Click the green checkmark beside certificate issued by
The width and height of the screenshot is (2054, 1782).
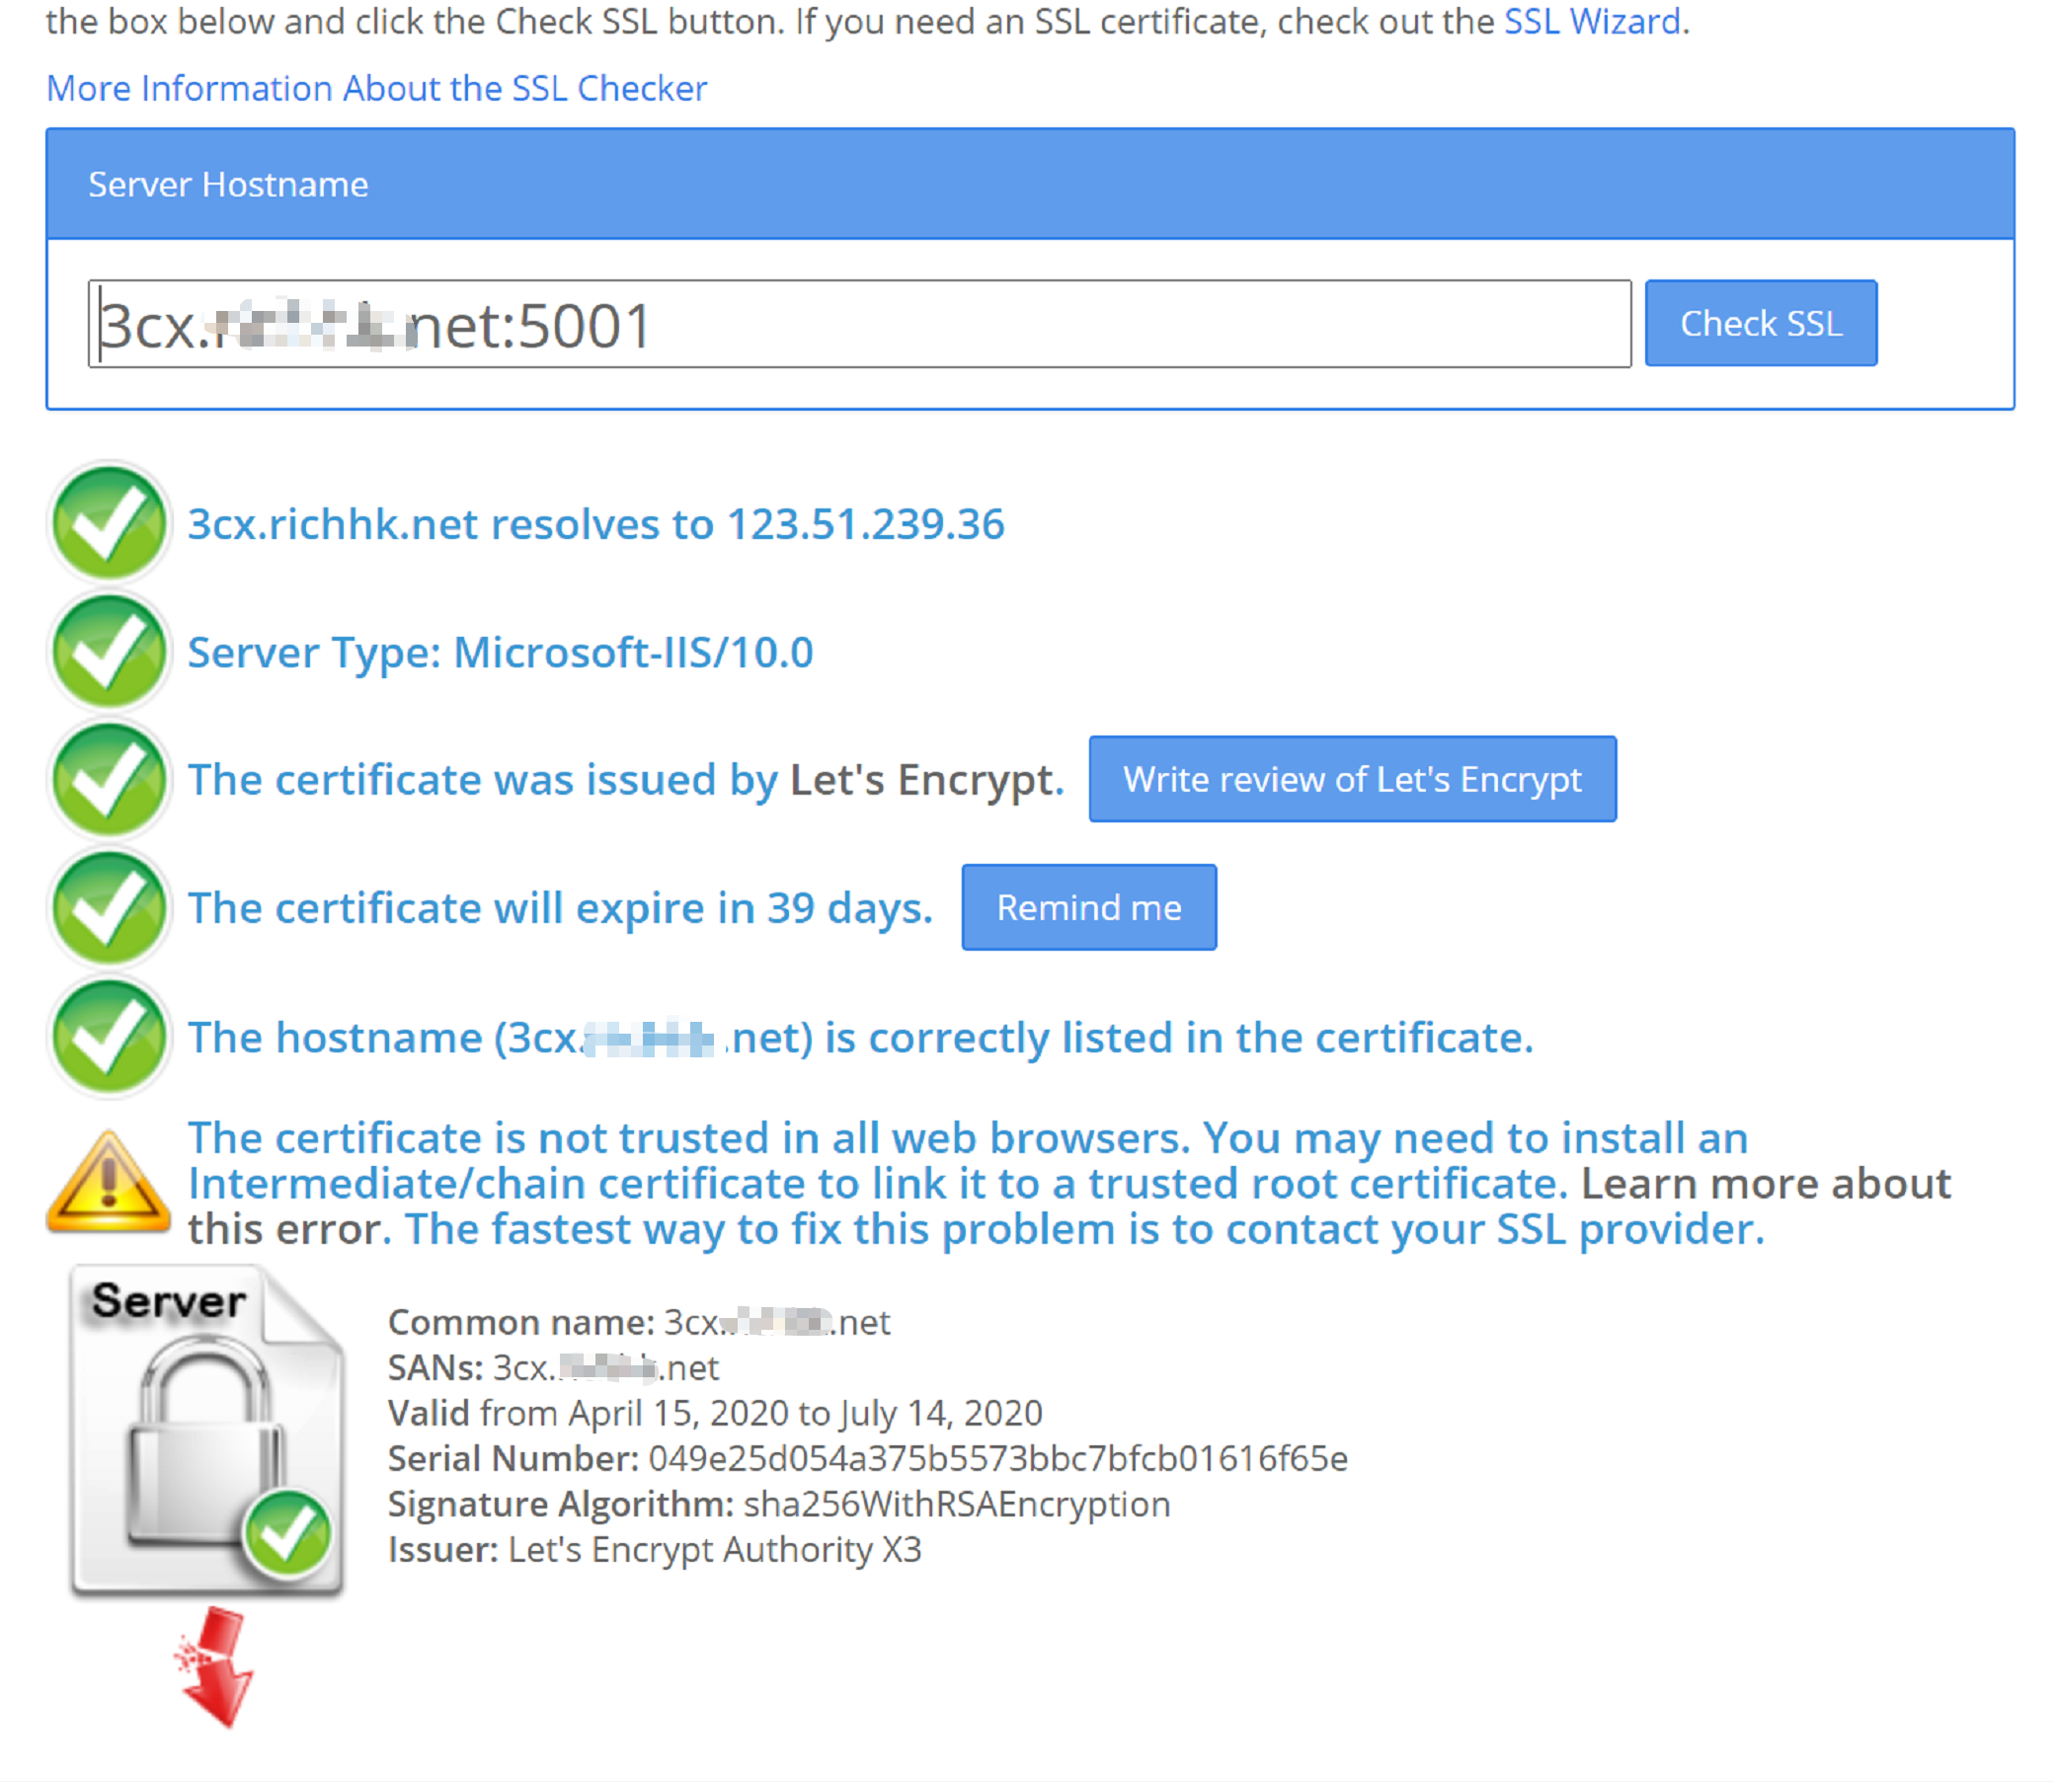[x=110, y=781]
